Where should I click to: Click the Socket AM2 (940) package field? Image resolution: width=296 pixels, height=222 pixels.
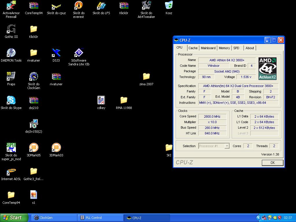click(227, 71)
